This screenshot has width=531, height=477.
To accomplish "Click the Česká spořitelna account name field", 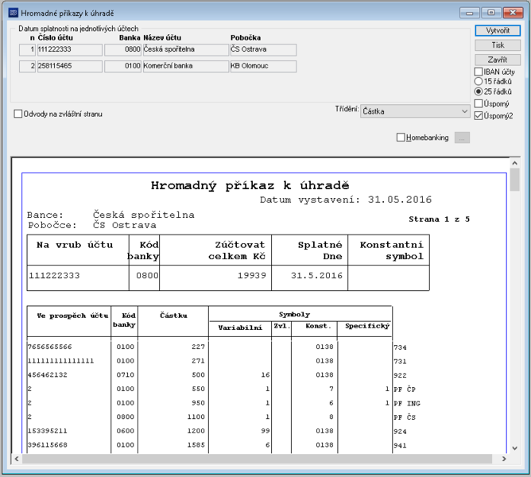I will [185, 49].
